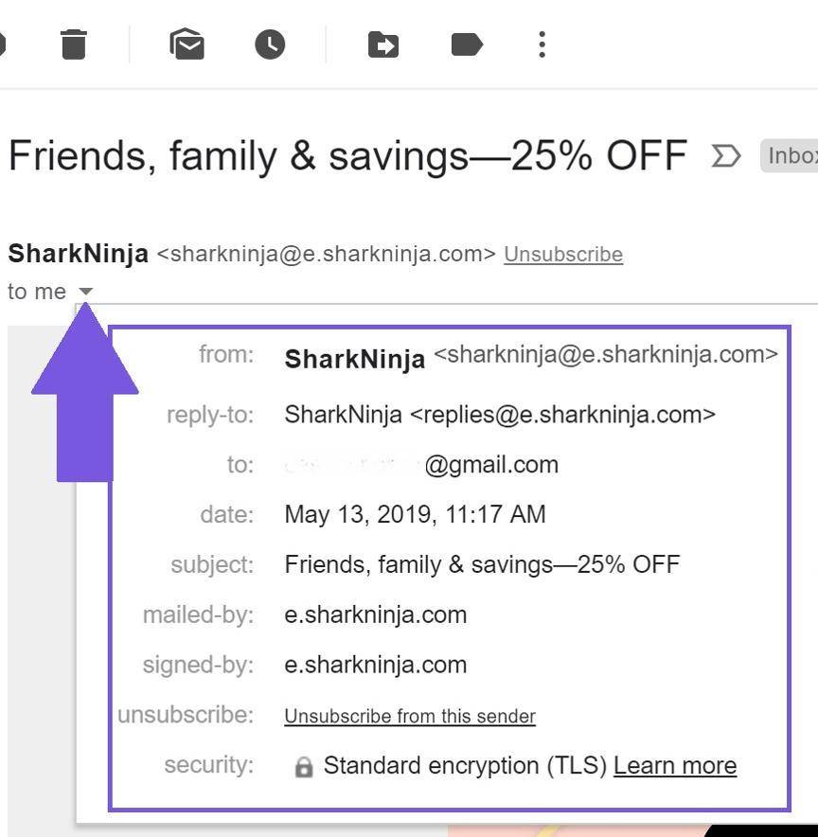The height and width of the screenshot is (837, 818).
Task: Click the Inbox label tag
Action: pos(791,156)
